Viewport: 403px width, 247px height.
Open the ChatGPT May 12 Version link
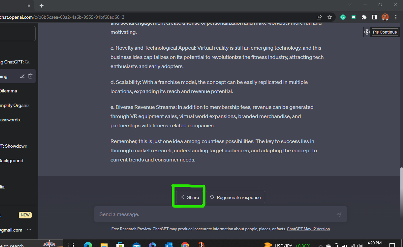pos(308,229)
